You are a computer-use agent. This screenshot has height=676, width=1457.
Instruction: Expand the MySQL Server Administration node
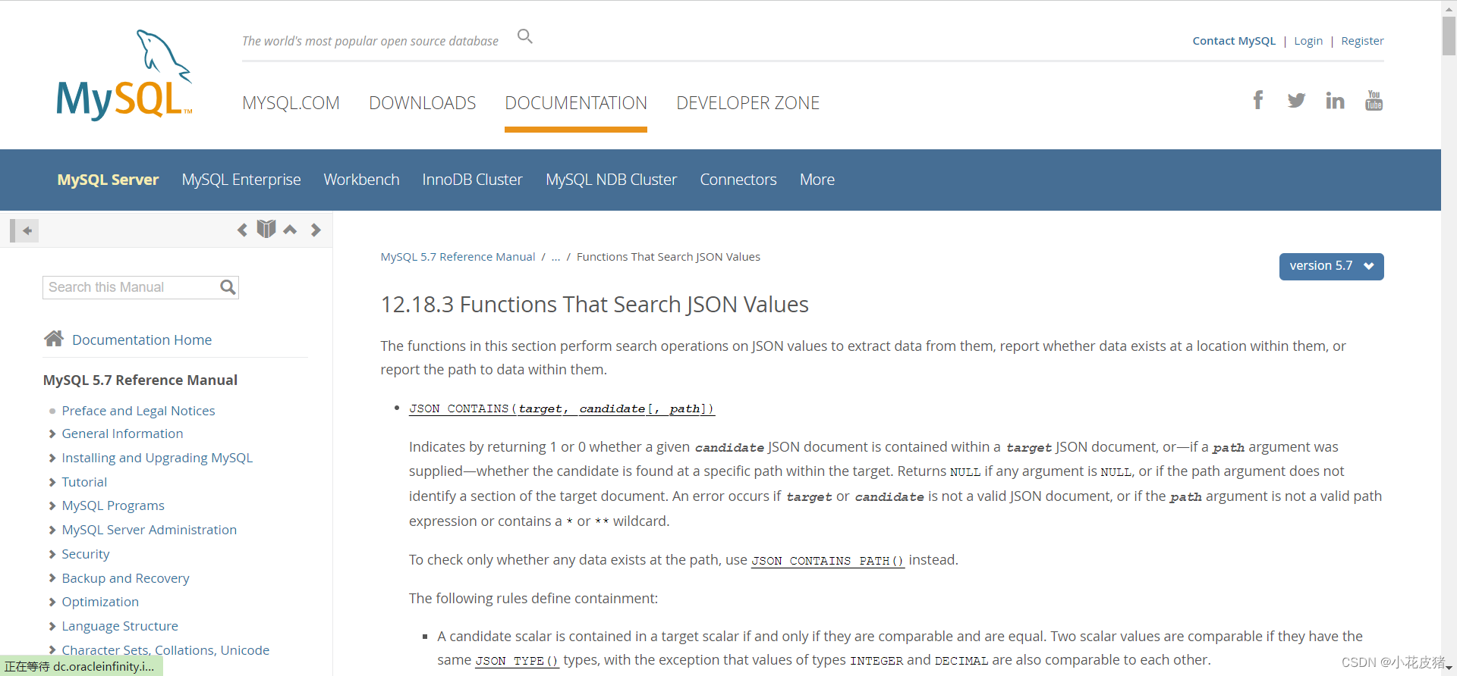(x=52, y=530)
